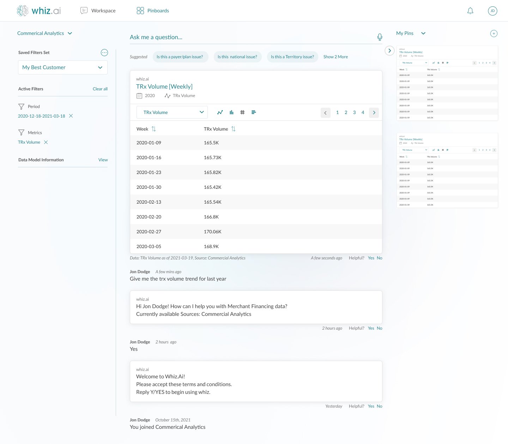Go to previous table page
508x444 pixels.
[x=326, y=113]
